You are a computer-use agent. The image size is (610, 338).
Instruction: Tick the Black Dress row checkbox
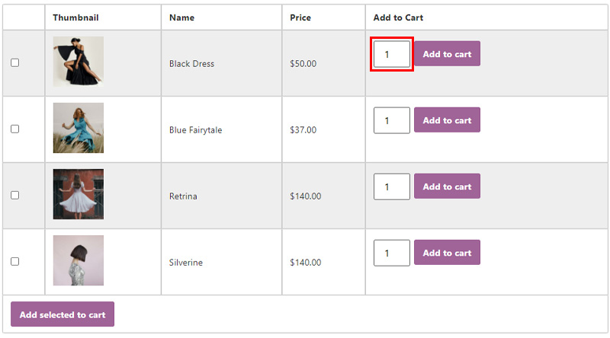[x=14, y=62]
